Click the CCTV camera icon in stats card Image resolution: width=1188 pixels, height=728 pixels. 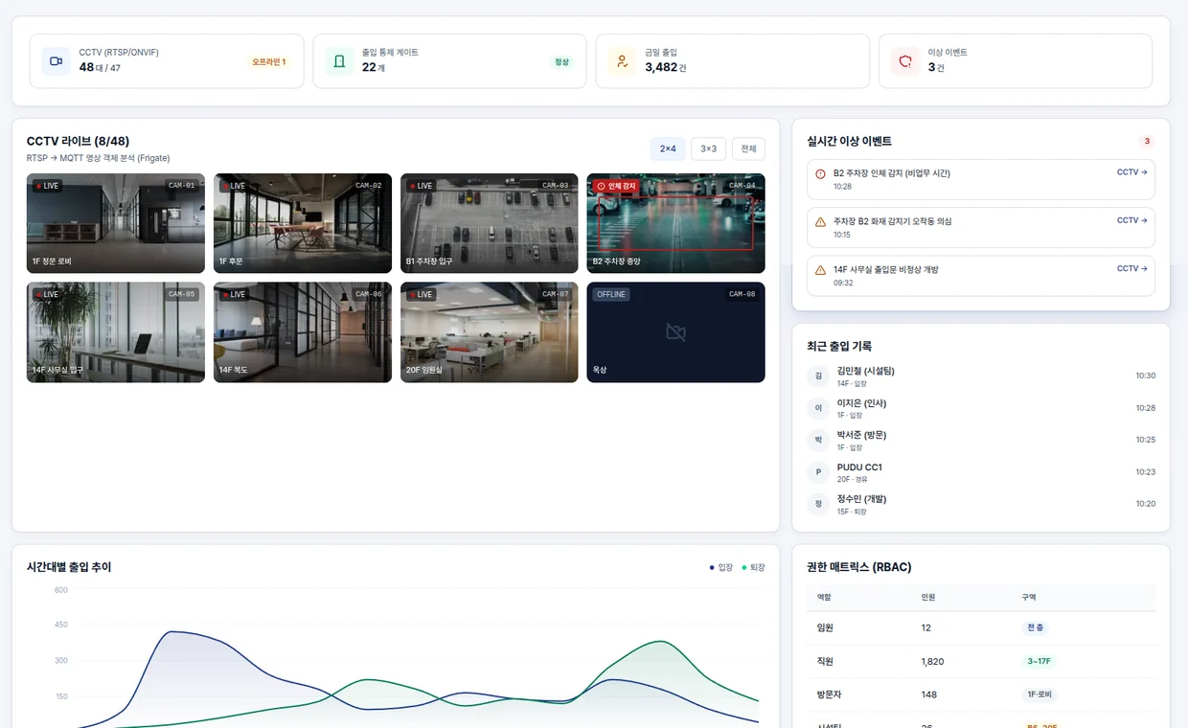point(56,61)
